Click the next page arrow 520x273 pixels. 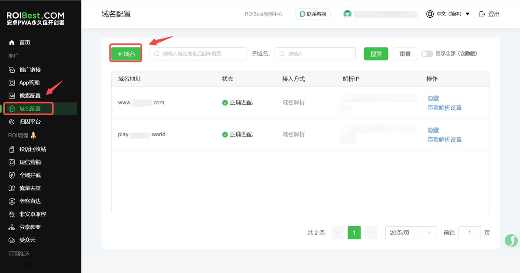tap(370, 233)
